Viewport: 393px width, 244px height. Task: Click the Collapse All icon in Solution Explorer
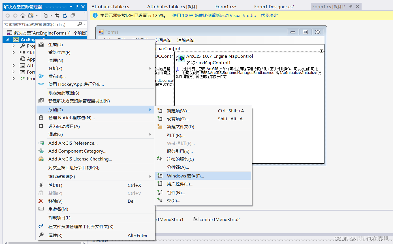click(72, 16)
